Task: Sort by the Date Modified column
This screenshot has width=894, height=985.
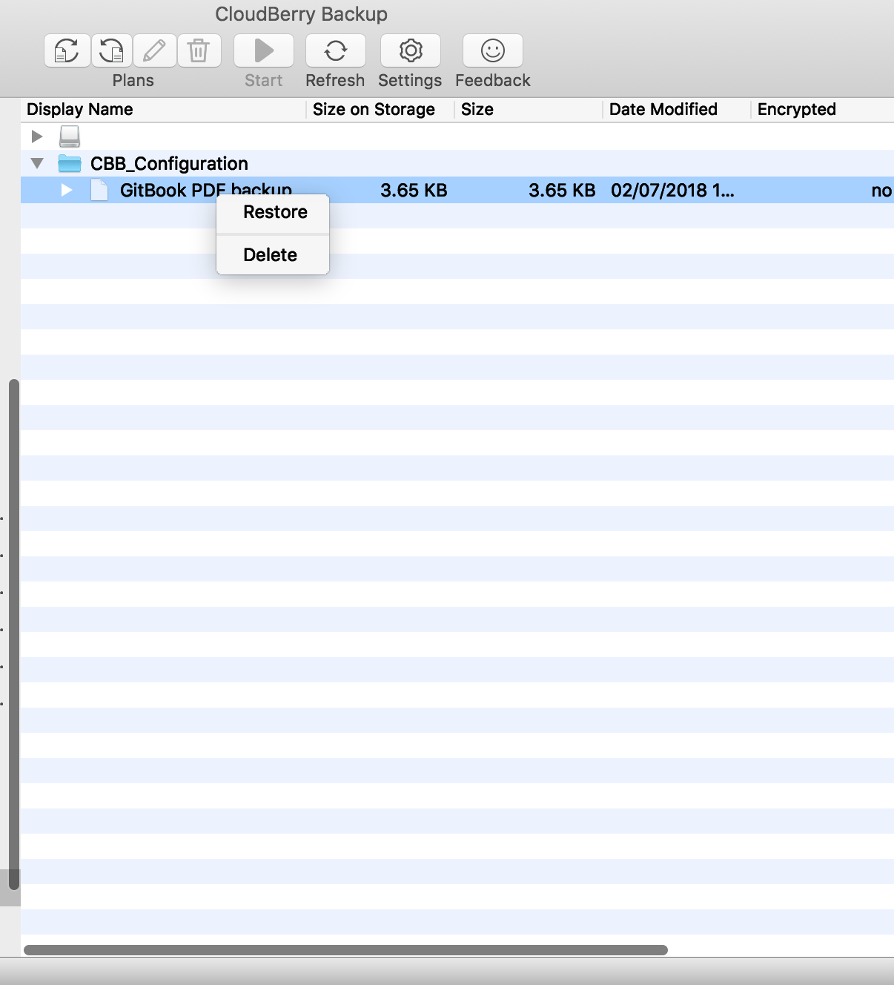Action: pos(663,110)
